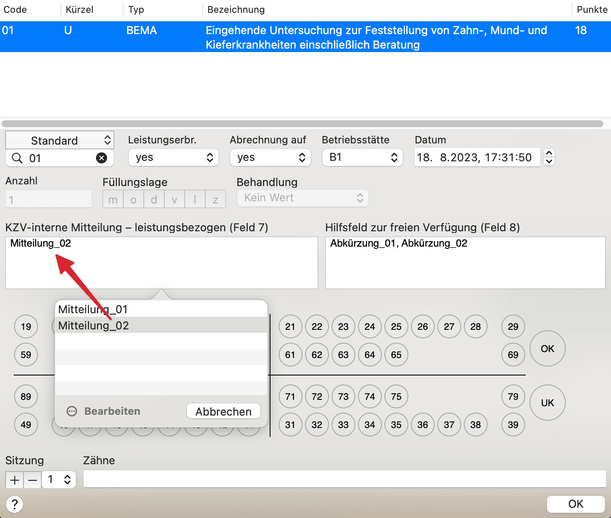
Task: Select tooth 28
Action: (476, 327)
